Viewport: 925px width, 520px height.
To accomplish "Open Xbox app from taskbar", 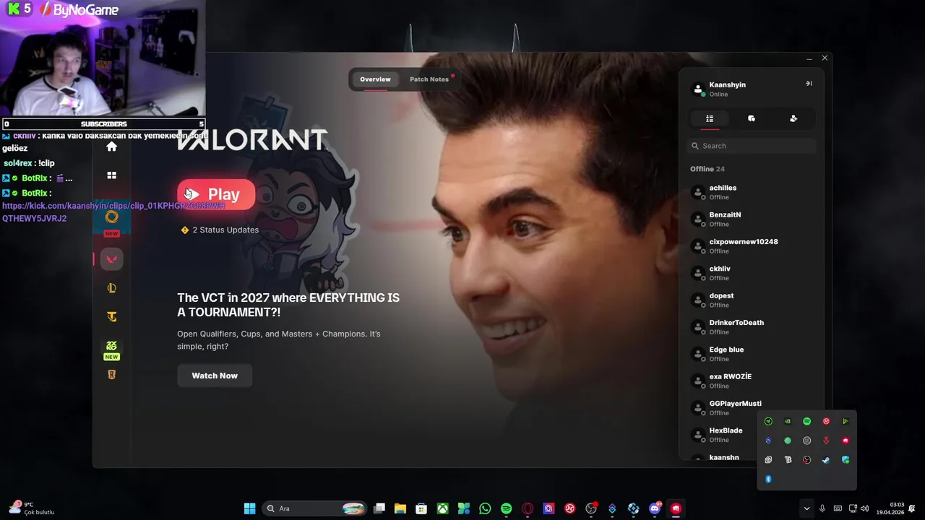I will click(442, 508).
